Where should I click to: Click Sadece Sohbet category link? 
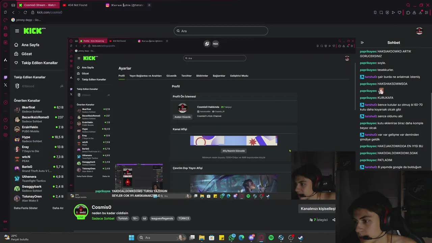(103, 218)
